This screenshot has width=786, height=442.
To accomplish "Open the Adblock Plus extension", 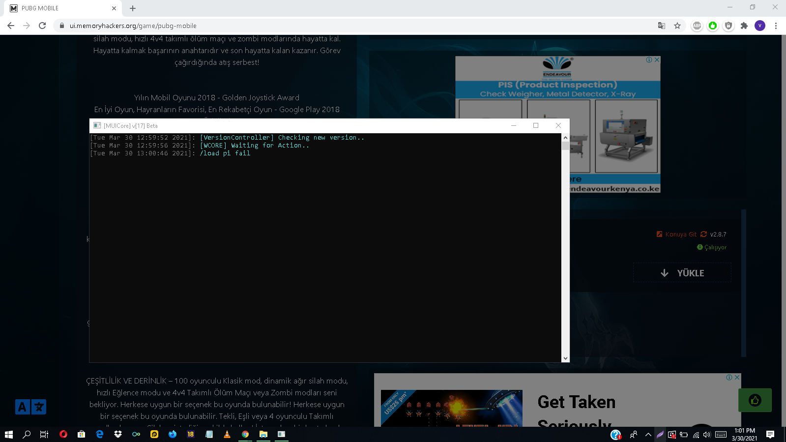I will click(697, 26).
